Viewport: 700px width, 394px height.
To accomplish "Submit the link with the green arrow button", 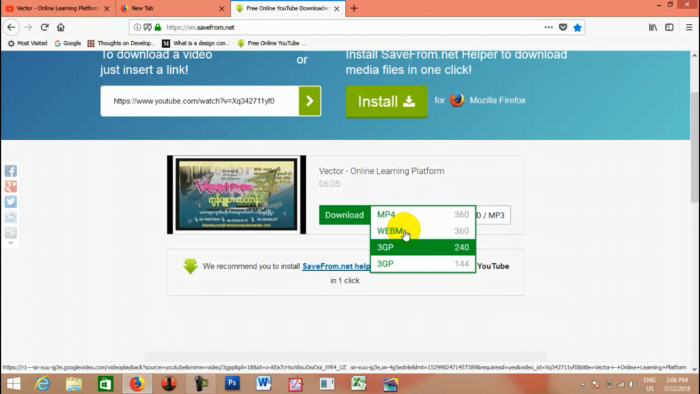I will tap(310, 101).
